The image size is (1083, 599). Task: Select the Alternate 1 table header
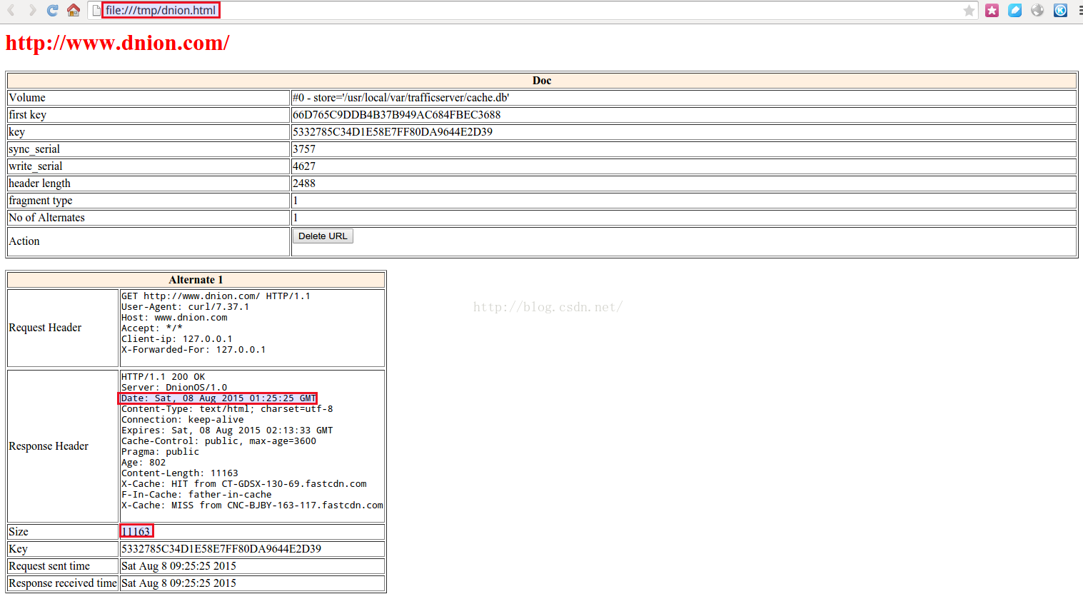[196, 280]
